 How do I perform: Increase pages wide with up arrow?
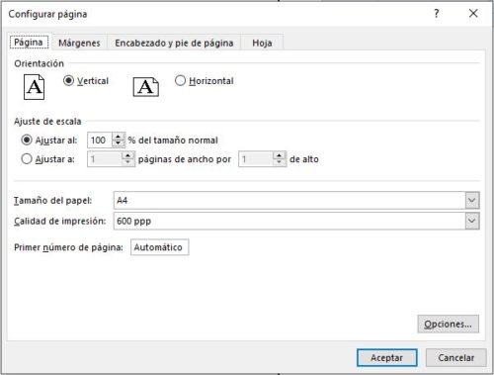coord(128,155)
